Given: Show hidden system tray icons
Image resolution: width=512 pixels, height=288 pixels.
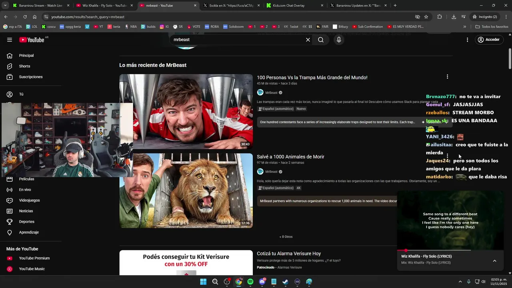Looking at the screenshot, I should tap(460, 282).
